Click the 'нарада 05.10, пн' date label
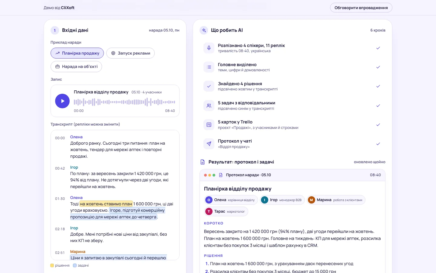 coord(164,30)
